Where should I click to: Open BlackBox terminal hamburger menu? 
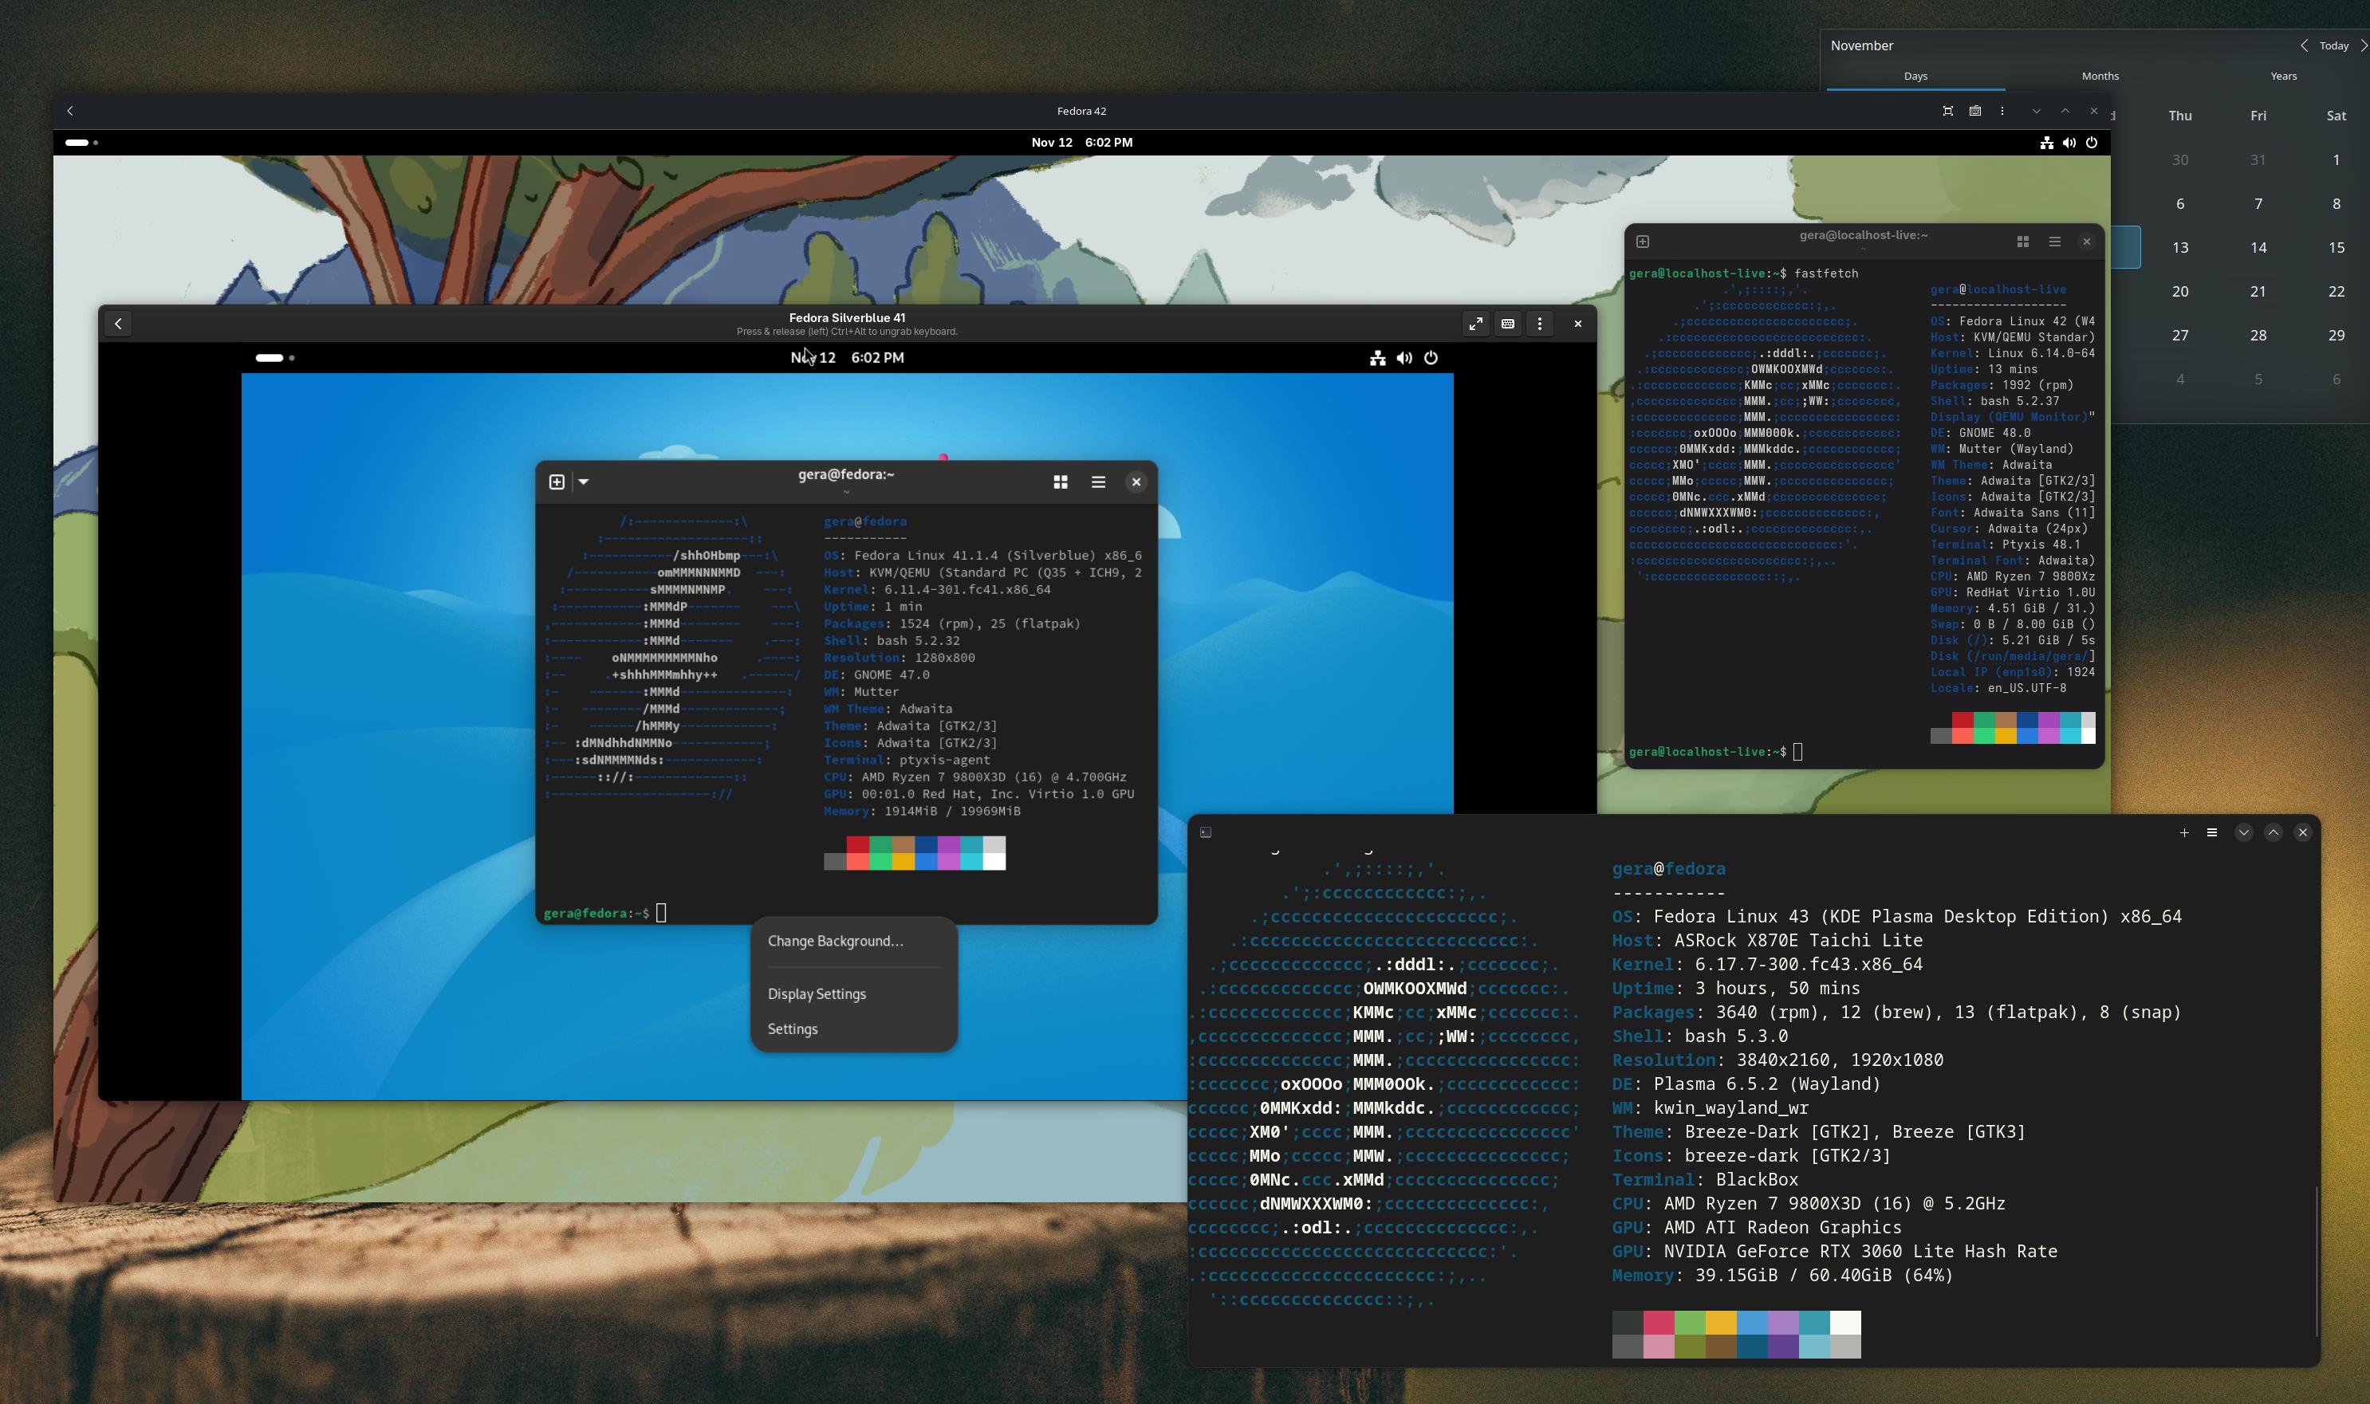click(x=2211, y=832)
